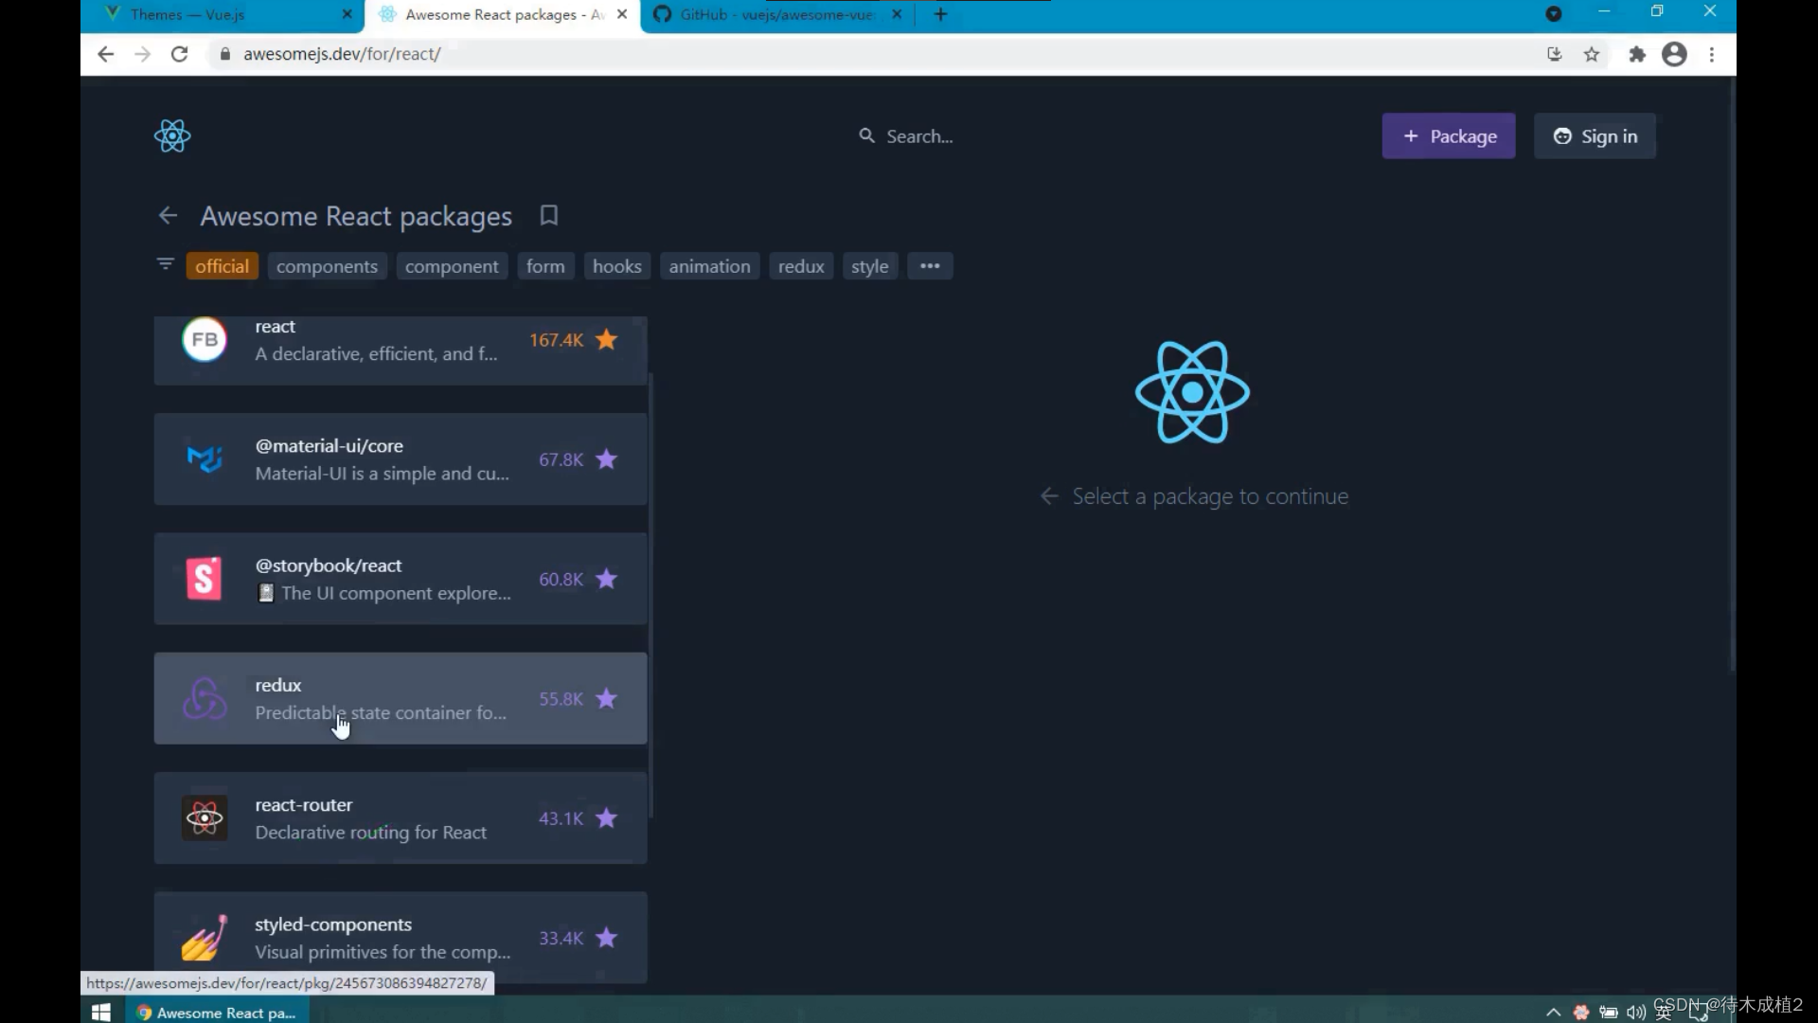This screenshot has height=1023, width=1818.
Task: Click the Sign in button
Action: point(1595,136)
